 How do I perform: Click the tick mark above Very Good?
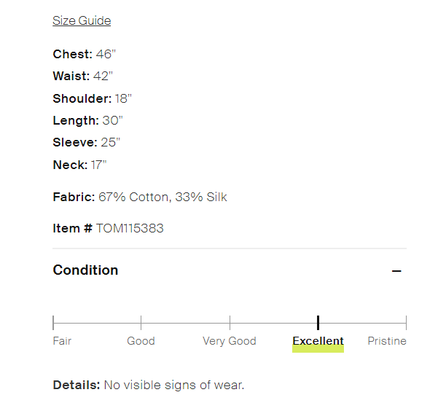click(230, 322)
